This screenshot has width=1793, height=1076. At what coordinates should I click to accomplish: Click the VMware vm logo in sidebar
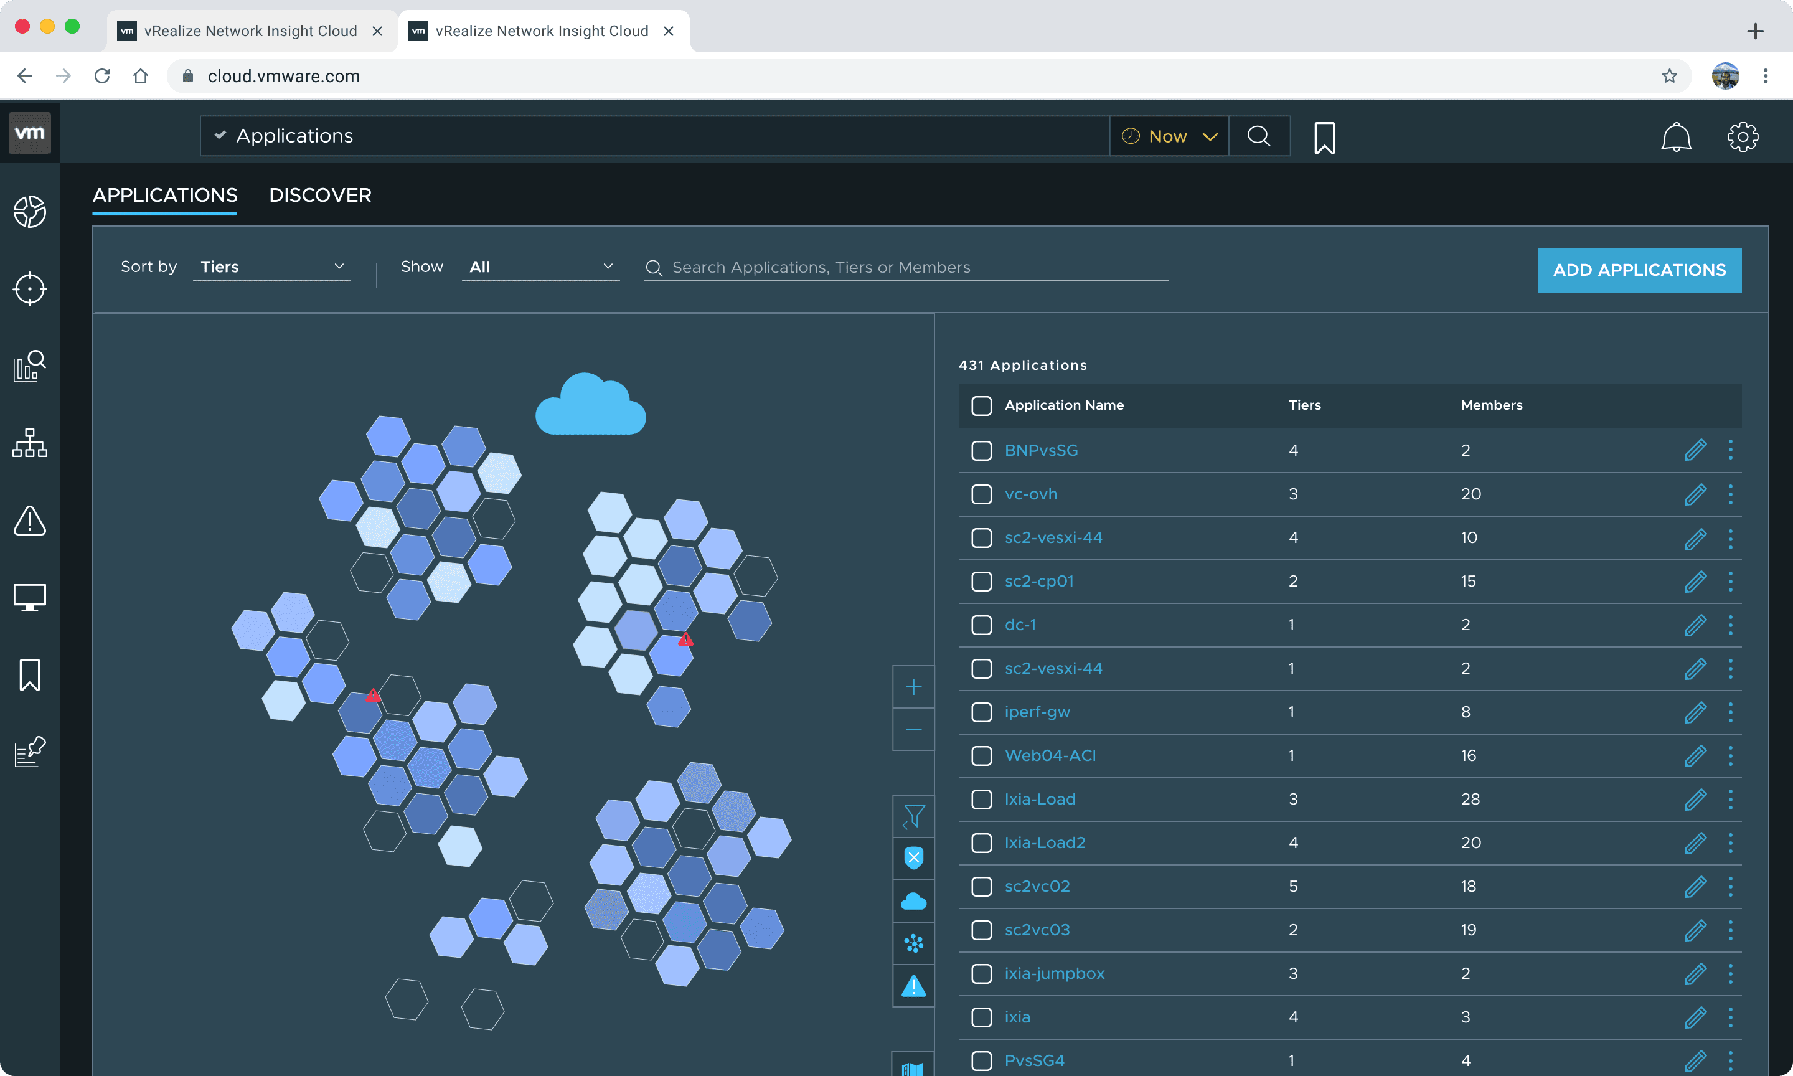30,133
